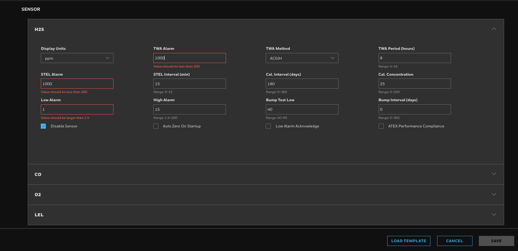Image resolution: width=518 pixels, height=251 pixels.
Task: Open the Display Units dropdown
Action: [x=77, y=58]
